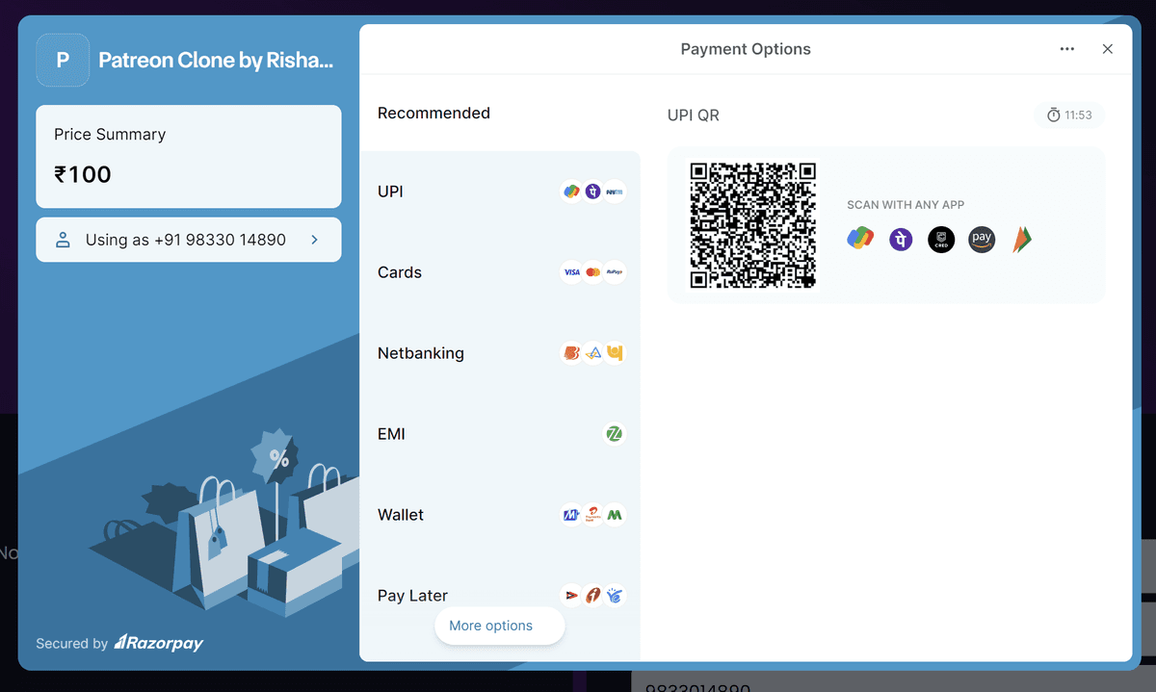The width and height of the screenshot is (1156, 692).
Task: Click the Using as +91 98330 14890 text
Action: click(186, 240)
